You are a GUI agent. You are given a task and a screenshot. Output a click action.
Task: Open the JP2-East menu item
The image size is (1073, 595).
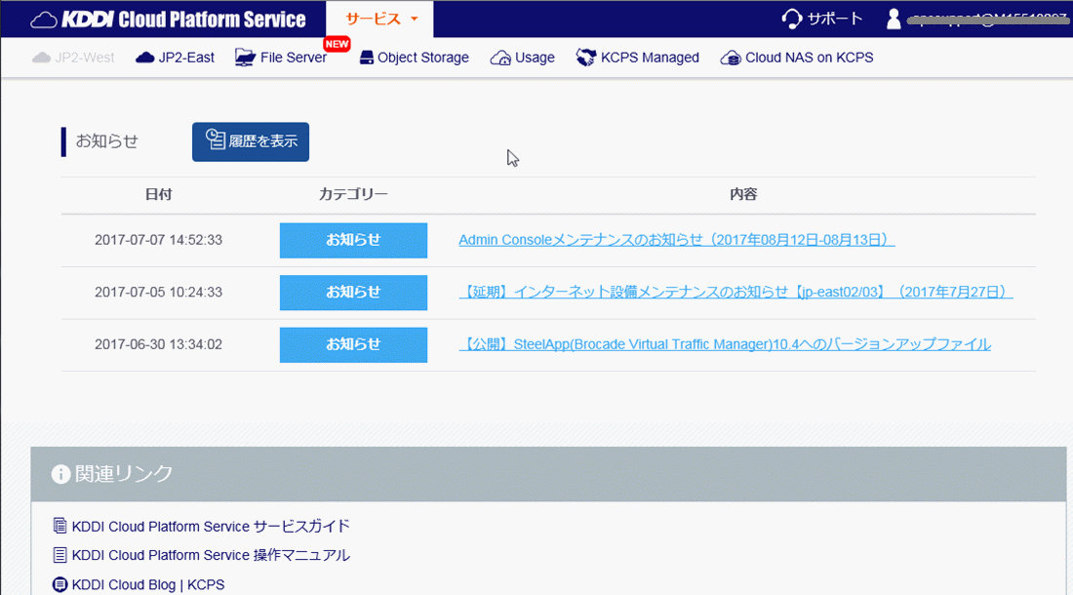pos(176,58)
